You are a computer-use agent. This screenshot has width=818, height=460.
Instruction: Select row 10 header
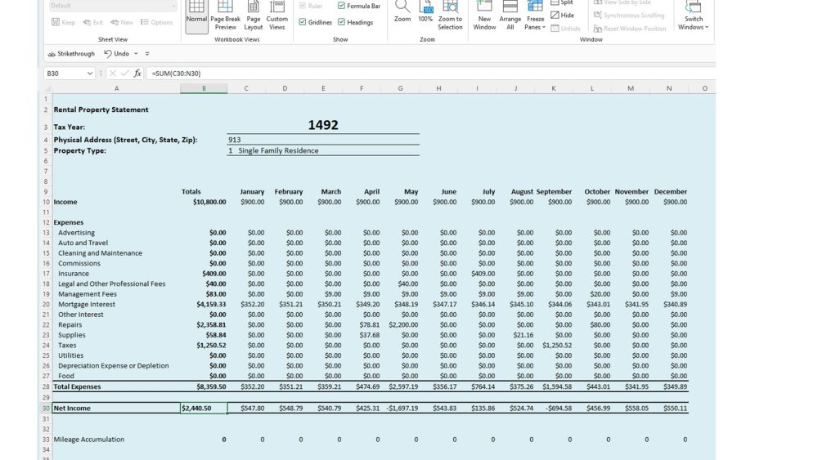46,202
